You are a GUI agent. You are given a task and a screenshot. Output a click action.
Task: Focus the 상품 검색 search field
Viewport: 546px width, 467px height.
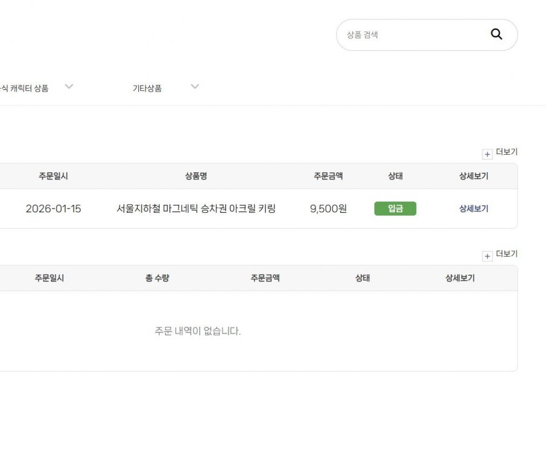413,35
